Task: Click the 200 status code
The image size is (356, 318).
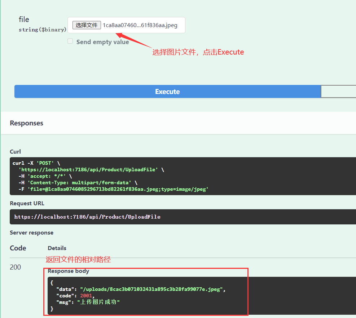Action: [15, 267]
